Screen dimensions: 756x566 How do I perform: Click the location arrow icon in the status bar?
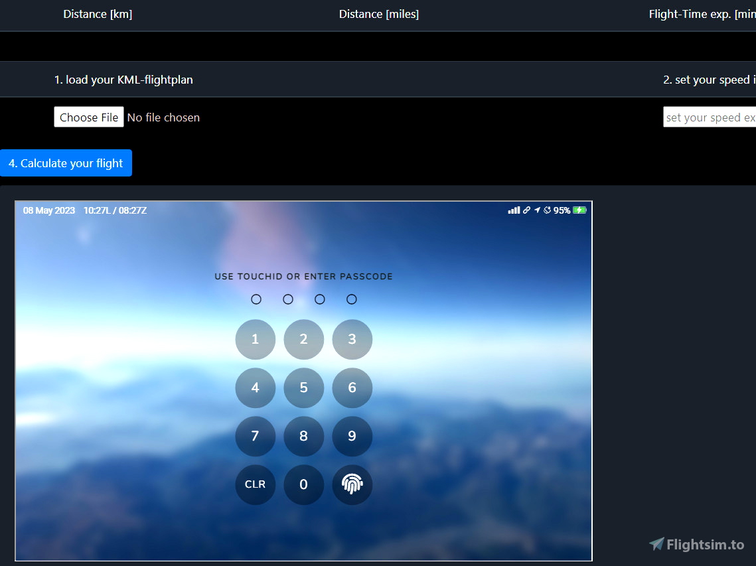click(x=537, y=210)
